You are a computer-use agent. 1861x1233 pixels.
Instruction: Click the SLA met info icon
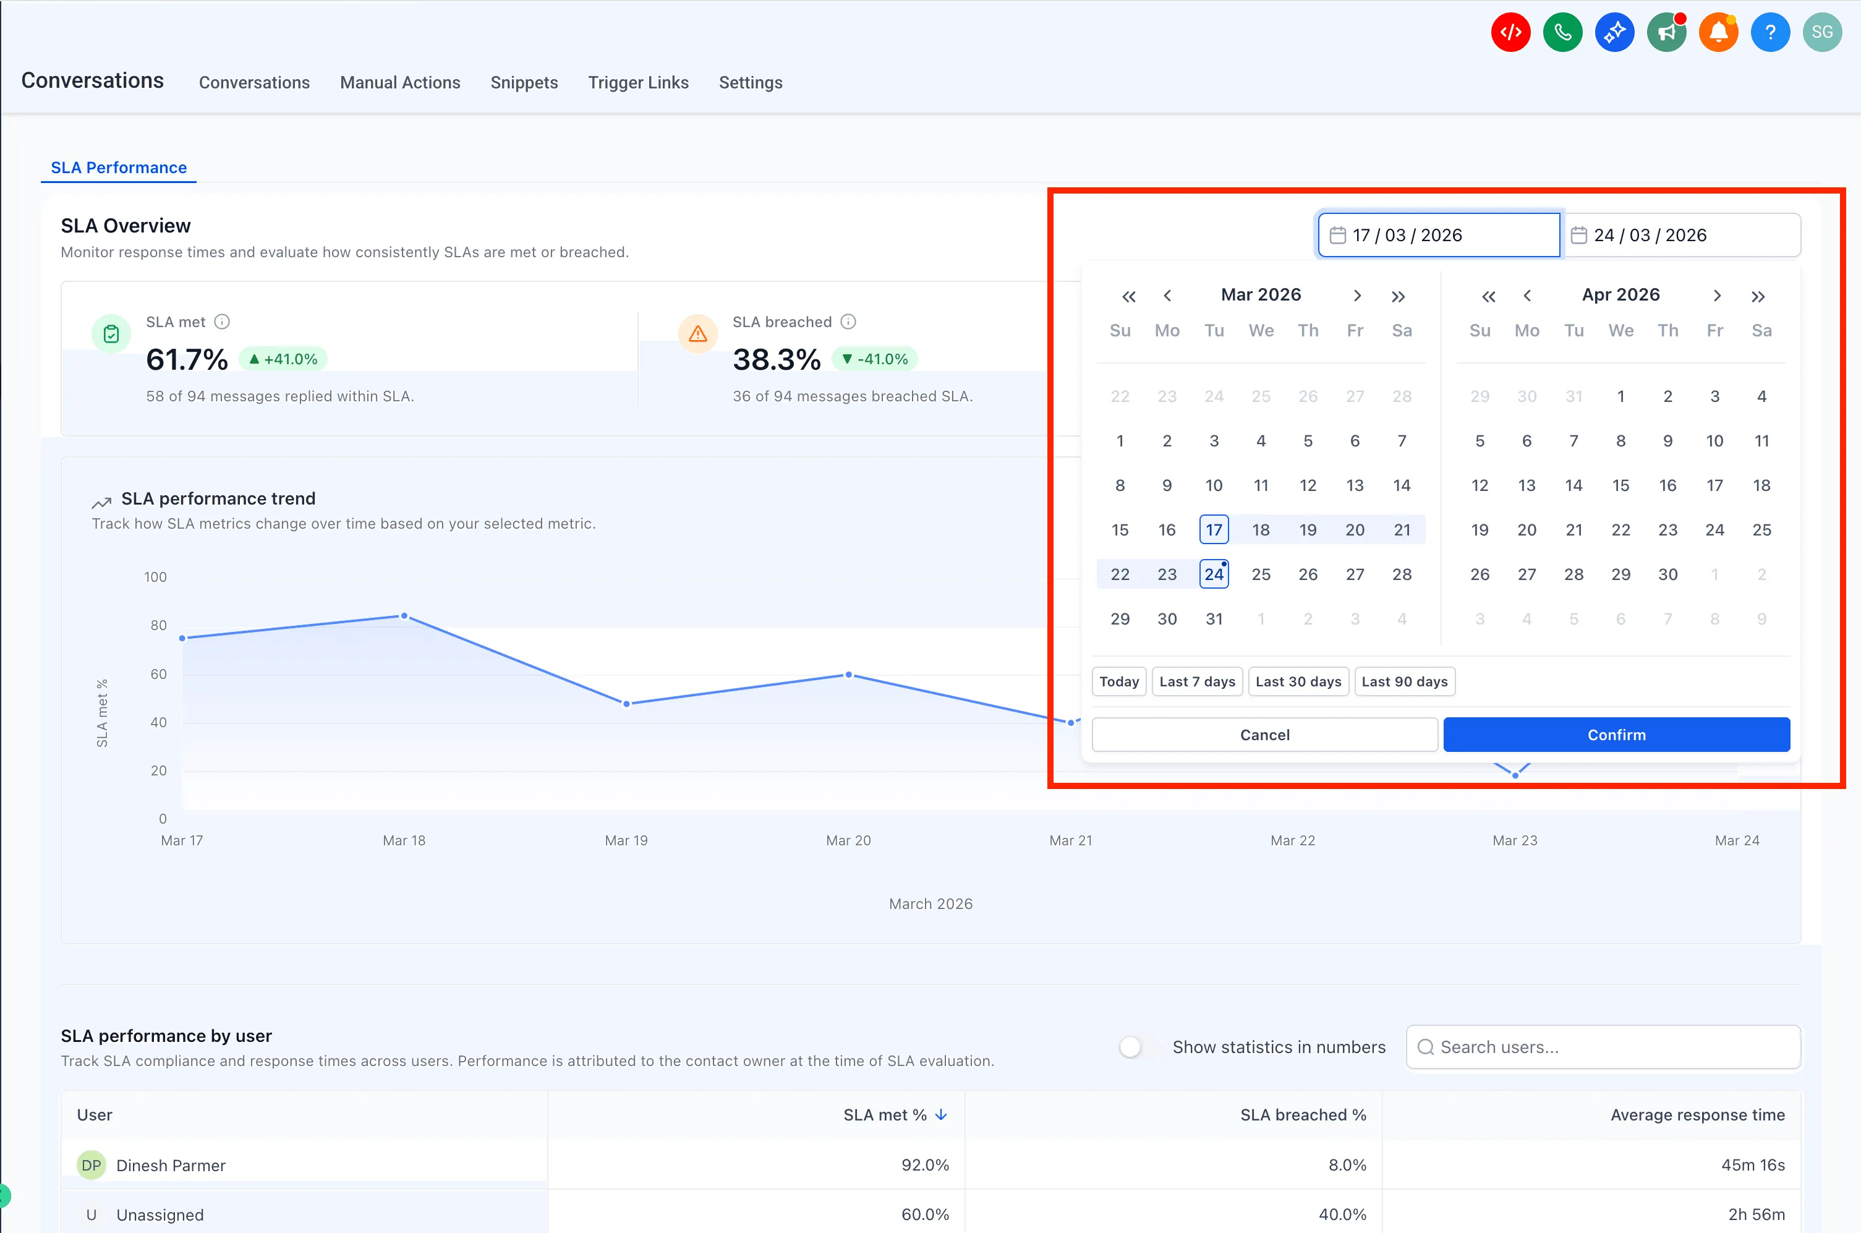click(x=222, y=322)
